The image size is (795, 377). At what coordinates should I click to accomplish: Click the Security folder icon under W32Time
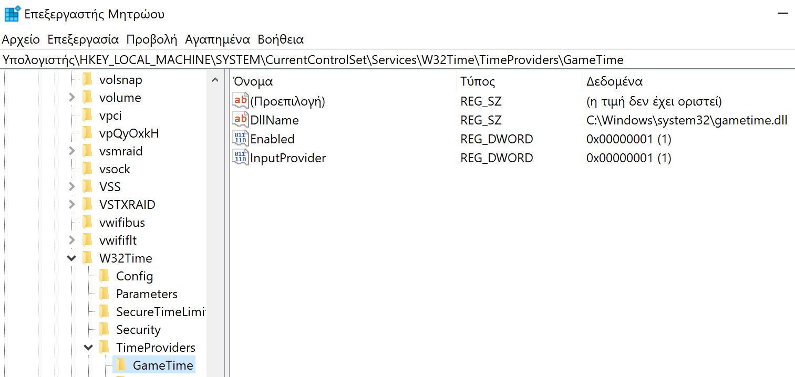pos(105,329)
